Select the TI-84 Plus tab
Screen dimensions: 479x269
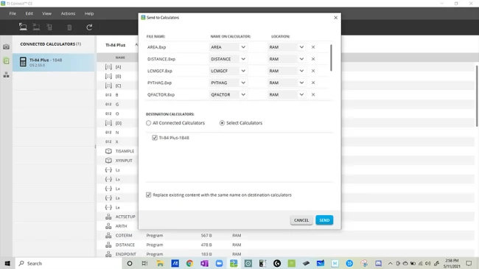pyautogui.click(x=116, y=45)
